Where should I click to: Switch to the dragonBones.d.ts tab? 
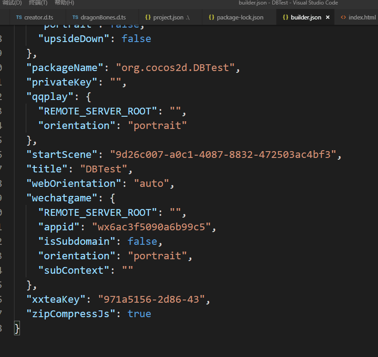[103, 18]
